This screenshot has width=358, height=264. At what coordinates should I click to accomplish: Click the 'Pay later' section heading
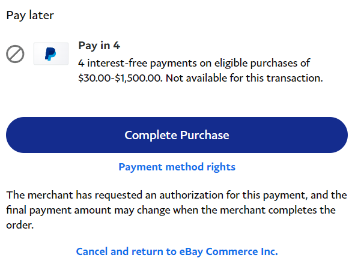[30, 16]
